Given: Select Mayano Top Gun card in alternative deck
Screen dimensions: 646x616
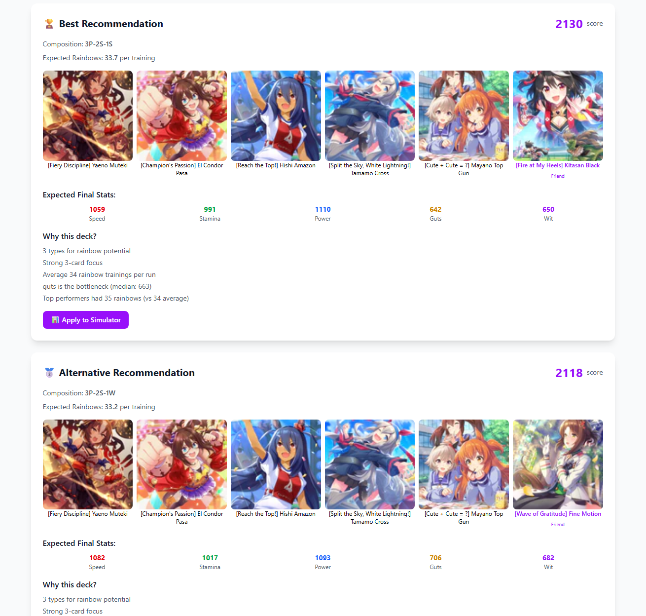Looking at the screenshot, I should click(464, 464).
